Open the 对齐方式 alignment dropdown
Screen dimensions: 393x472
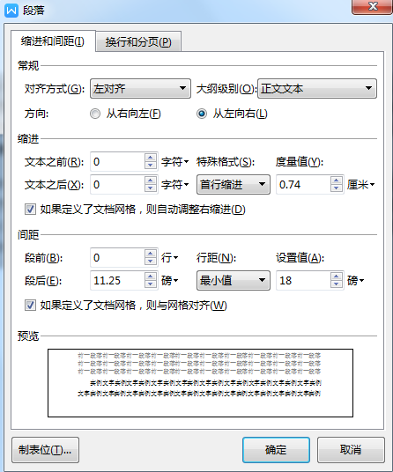[x=140, y=88]
